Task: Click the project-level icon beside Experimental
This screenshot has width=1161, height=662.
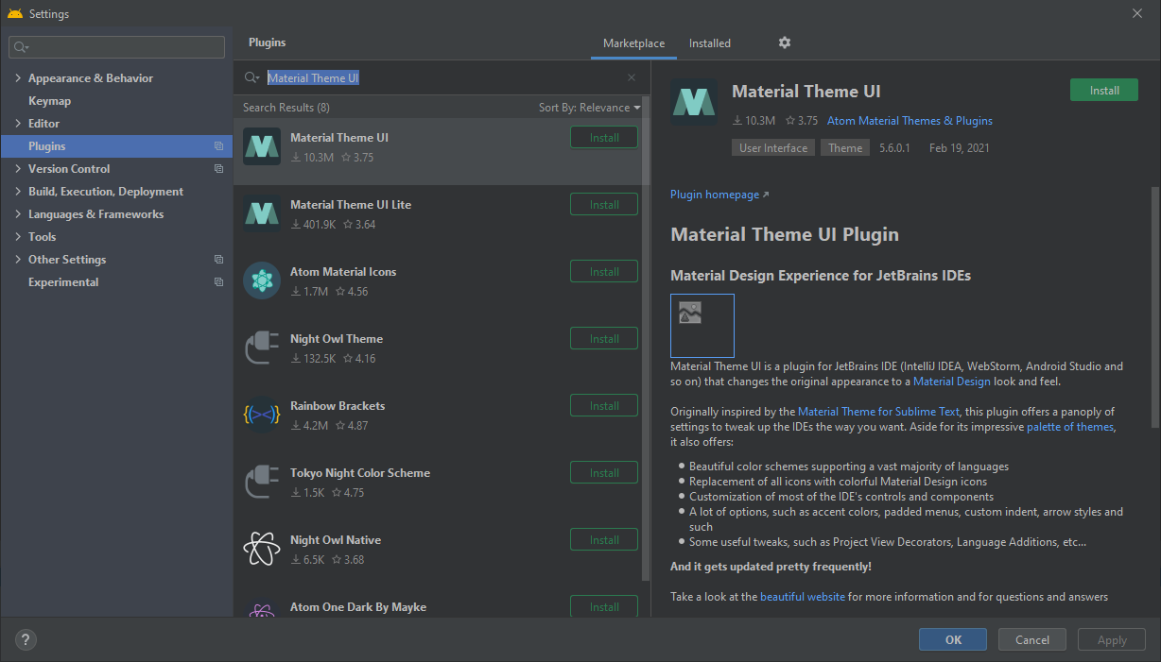Action: pyautogui.click(x=218, y=282)
